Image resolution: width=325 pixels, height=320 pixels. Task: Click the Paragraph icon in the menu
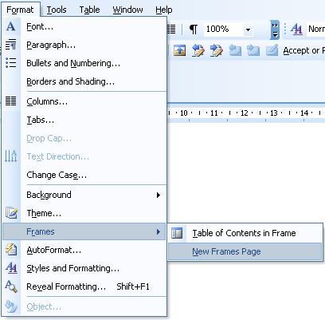click(10, 45)
